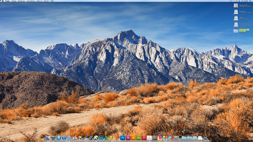The height and width of the screenshot is (142, 253).
Task: Select the Dokumentation Festplatte folder icon
Action: pos(236,31)
